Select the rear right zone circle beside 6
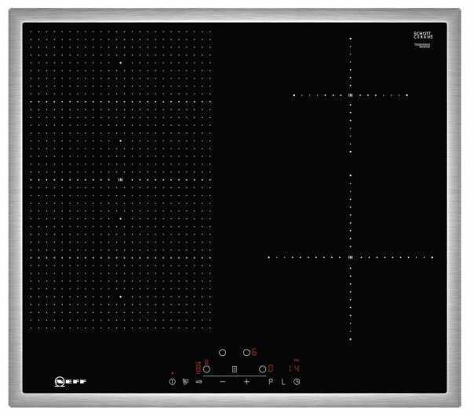 [246, 353]
